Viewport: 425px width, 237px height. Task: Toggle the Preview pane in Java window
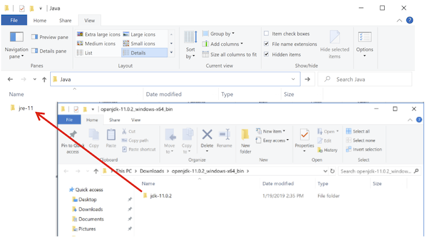pos(50,37)
